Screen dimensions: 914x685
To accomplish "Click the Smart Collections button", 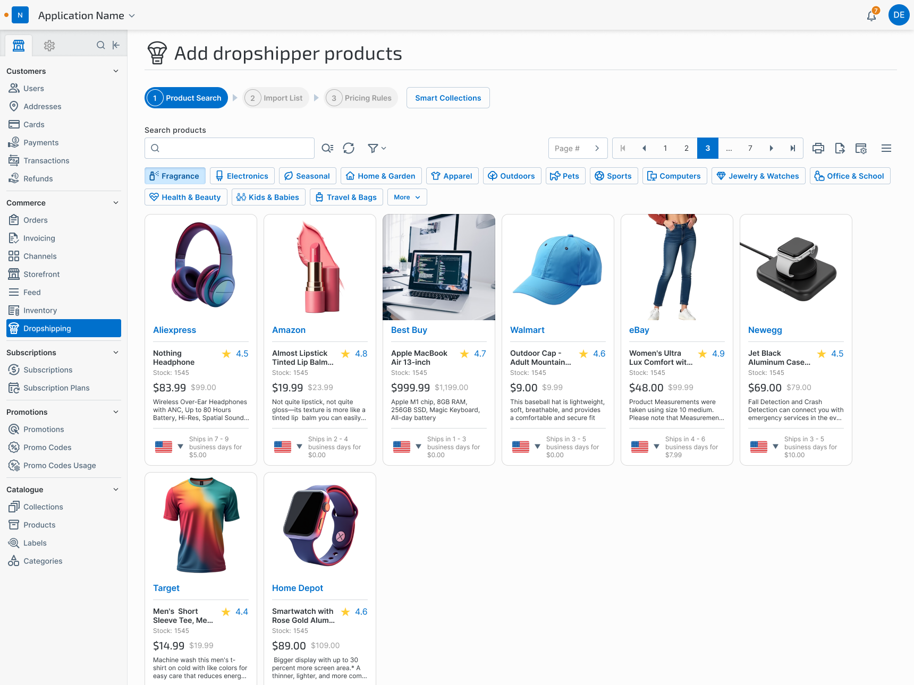I will [448, 98].
